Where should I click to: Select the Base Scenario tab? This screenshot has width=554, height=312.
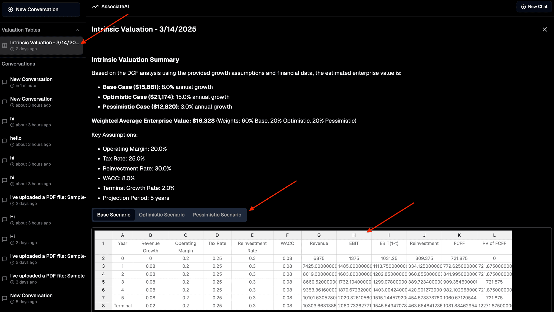pyautogui.click(x=114, y=215)
